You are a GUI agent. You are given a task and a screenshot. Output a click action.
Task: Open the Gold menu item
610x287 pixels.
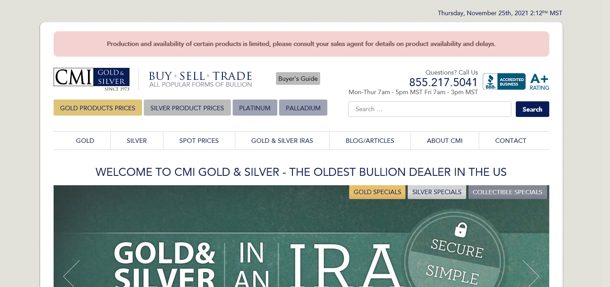click(85, 141)
